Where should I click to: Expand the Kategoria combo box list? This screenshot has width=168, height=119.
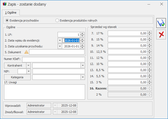click(x=82, y=77)
